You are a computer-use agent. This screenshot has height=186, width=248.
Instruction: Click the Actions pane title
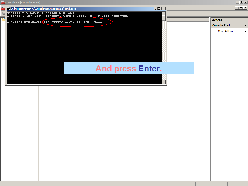pyautogui.click(x=217, y=20)
